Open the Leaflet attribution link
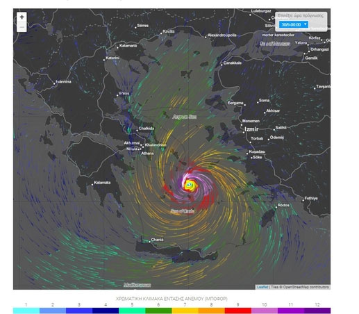Viewport: 359px width, 314px height. (262, 287)
